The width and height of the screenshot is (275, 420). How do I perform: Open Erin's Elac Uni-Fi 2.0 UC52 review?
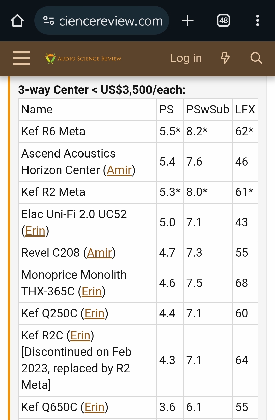(x=35, y=231)
